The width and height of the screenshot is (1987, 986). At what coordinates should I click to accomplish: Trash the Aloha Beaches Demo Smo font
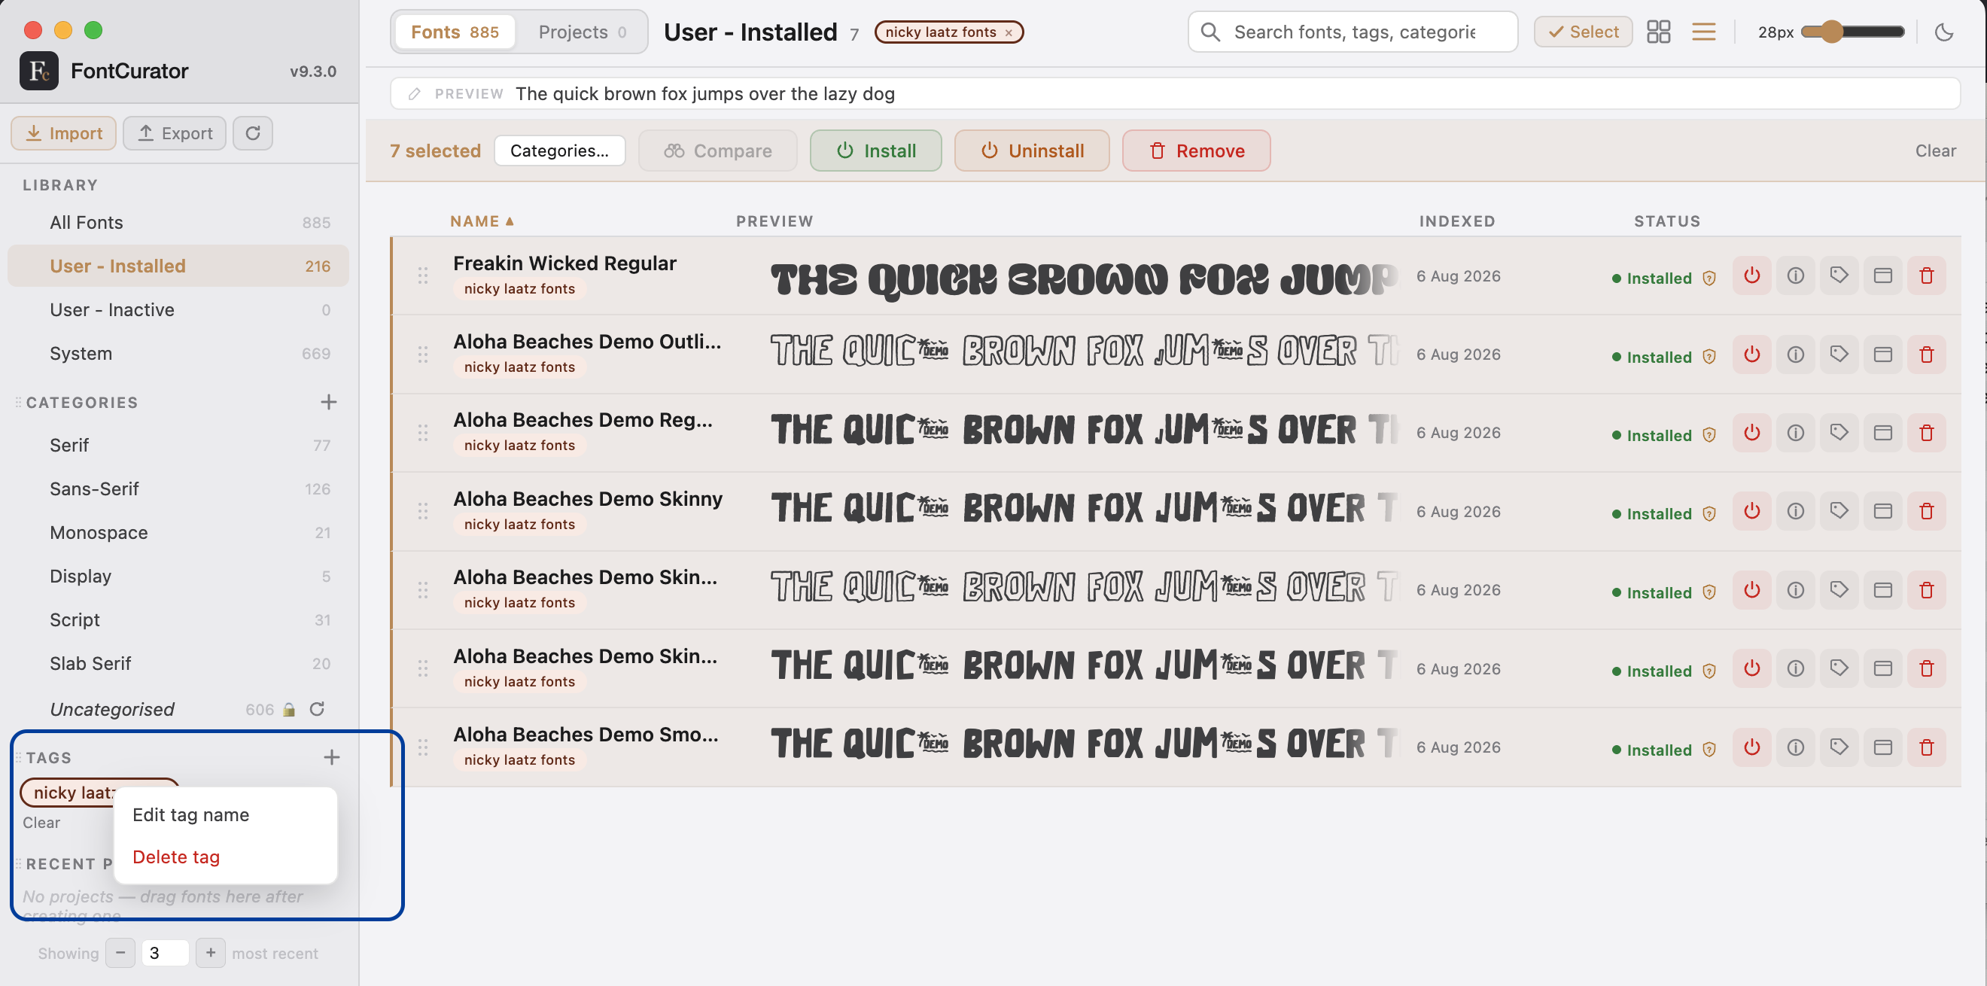(x=1927, y=747)
